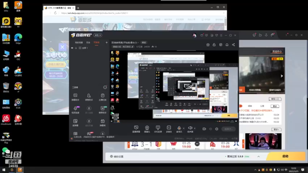Open the user avatar in 直播伴侣 title bar
This screenshot has width=308, height=173.
click(x=194, y=35)
